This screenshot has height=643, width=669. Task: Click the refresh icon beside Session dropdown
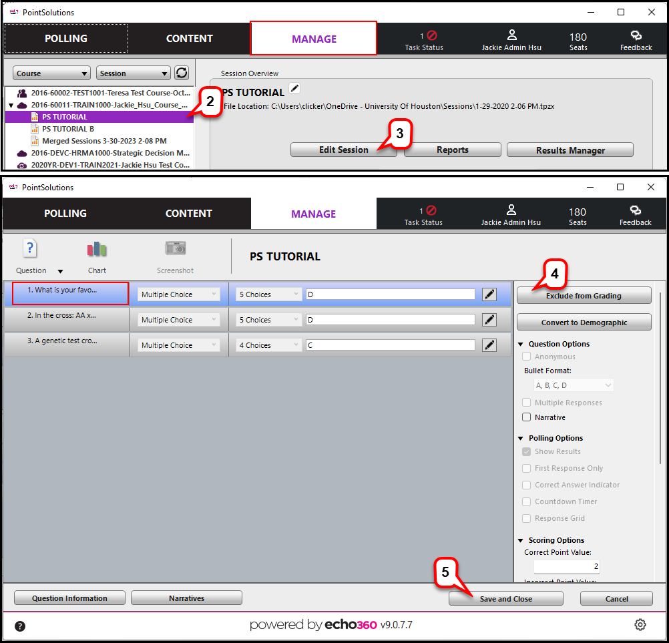(181, 73)
